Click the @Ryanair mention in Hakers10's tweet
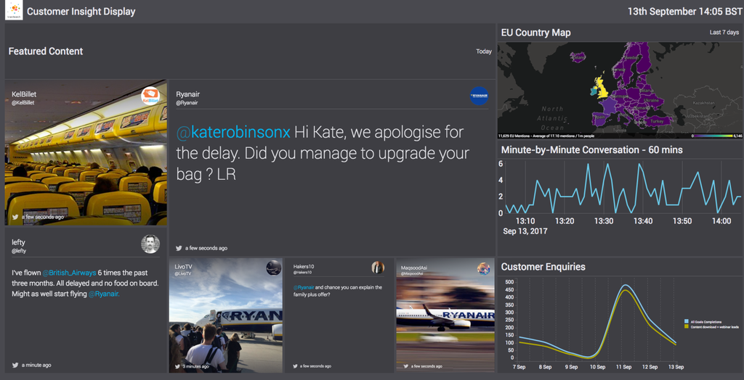Viewport: 744px width, 380px height. tap(304, 286)
